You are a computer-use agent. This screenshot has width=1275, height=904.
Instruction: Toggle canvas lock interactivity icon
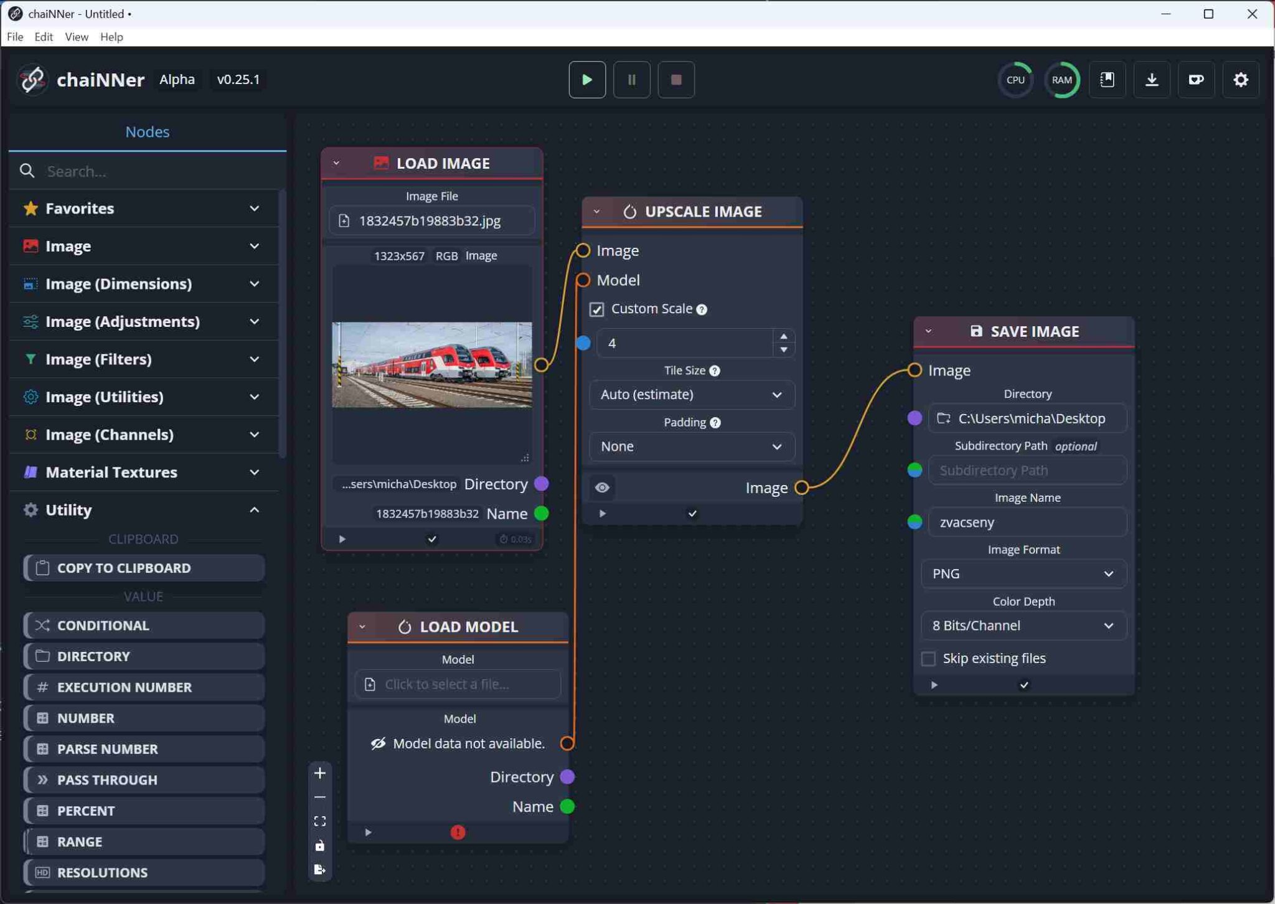click(x=320, y=845)
